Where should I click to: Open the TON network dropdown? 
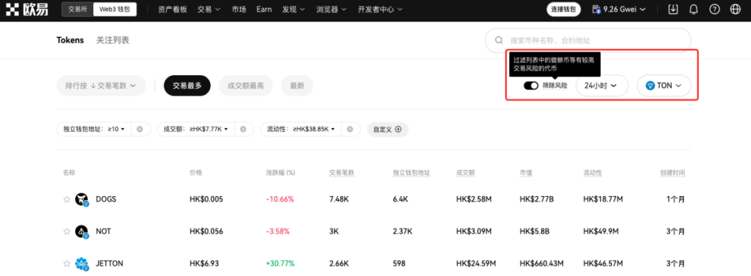663,86
